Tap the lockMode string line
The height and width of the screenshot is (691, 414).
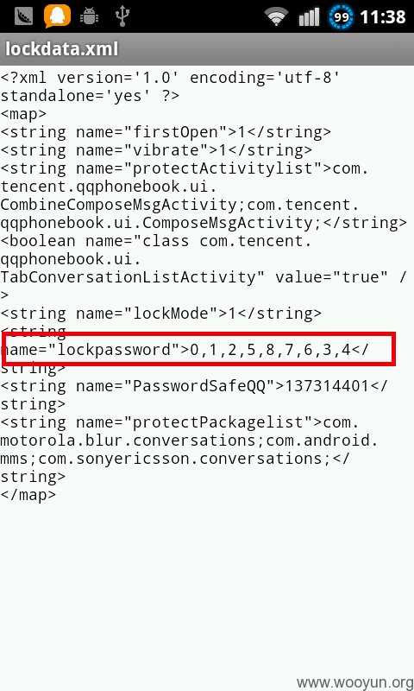click(161, 314)
